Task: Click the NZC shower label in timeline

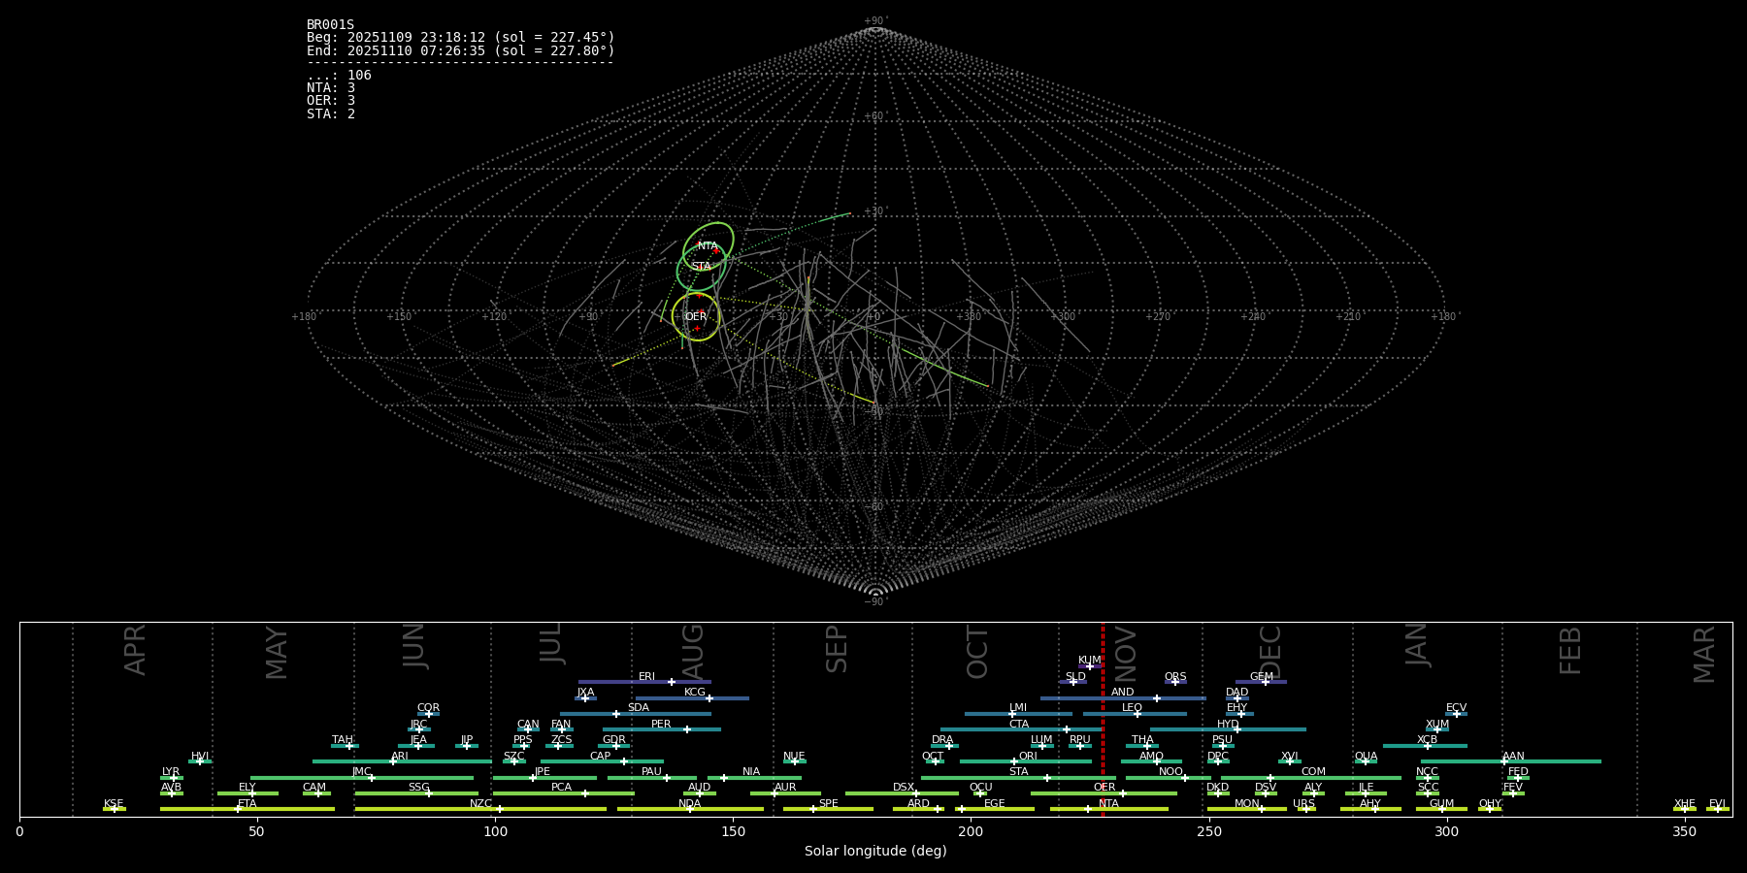Action: coord(480,804)
